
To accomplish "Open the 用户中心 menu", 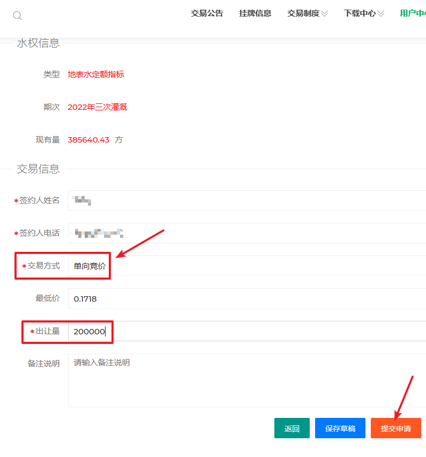I will tap(413, 13).
